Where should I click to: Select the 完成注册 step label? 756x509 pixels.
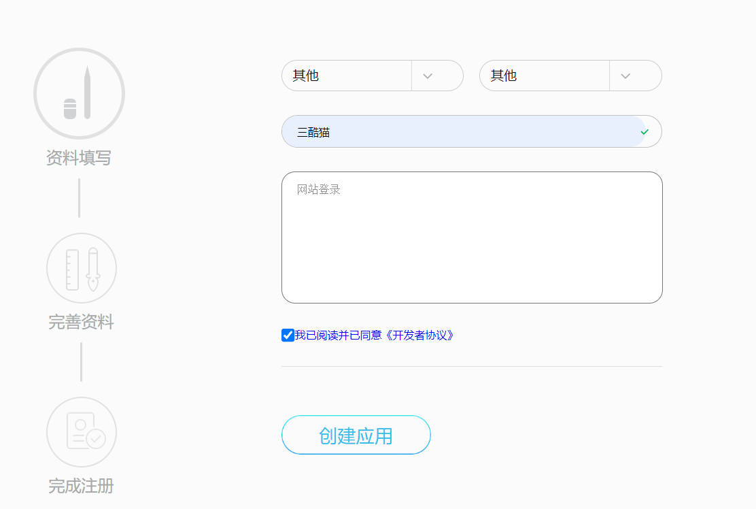pyautogui.click(x=82, y=486)
